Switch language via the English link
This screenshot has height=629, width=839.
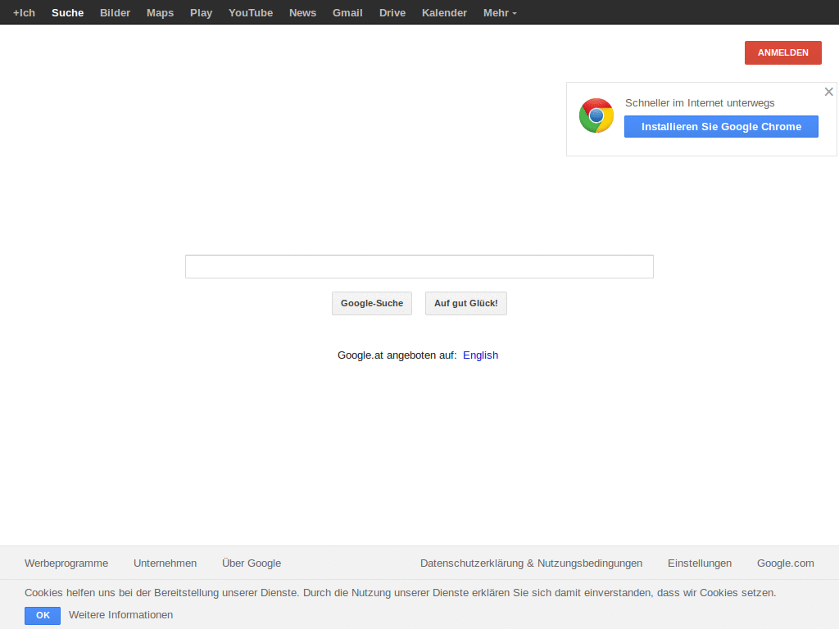coord(480,355)
